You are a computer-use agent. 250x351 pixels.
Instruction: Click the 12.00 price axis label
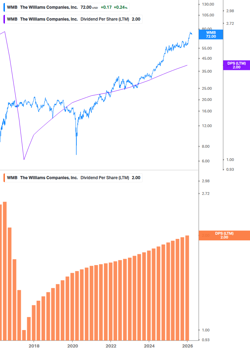coord(207,126)
